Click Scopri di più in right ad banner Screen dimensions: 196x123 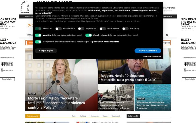(x=189, y=79)
